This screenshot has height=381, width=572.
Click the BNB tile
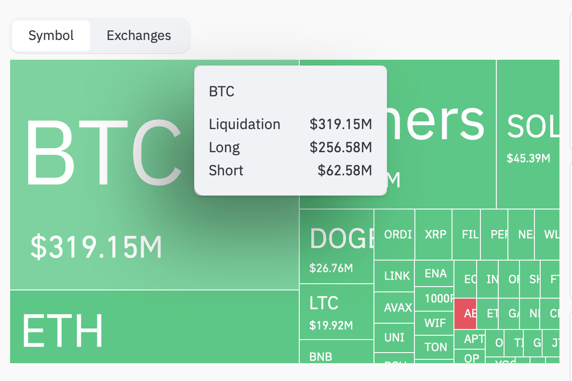pos(336,352)
